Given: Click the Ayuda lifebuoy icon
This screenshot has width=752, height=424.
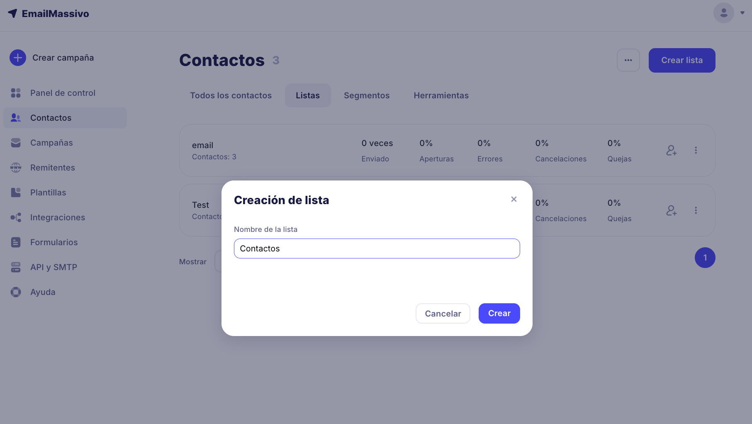Looking at the screenshot, I should point(16,292).
